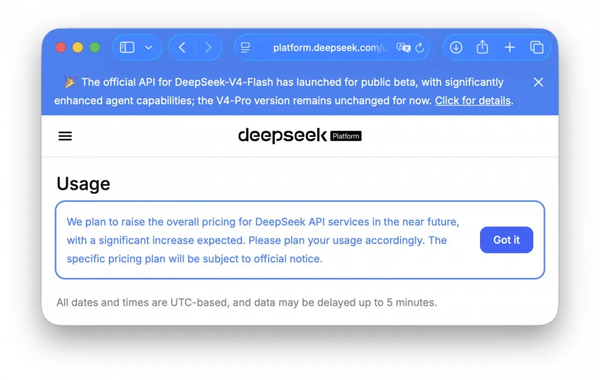The width and height of the screenshot is (600, 380).
Task: Click the 'Got it' button
Action: tap(507, 240)
